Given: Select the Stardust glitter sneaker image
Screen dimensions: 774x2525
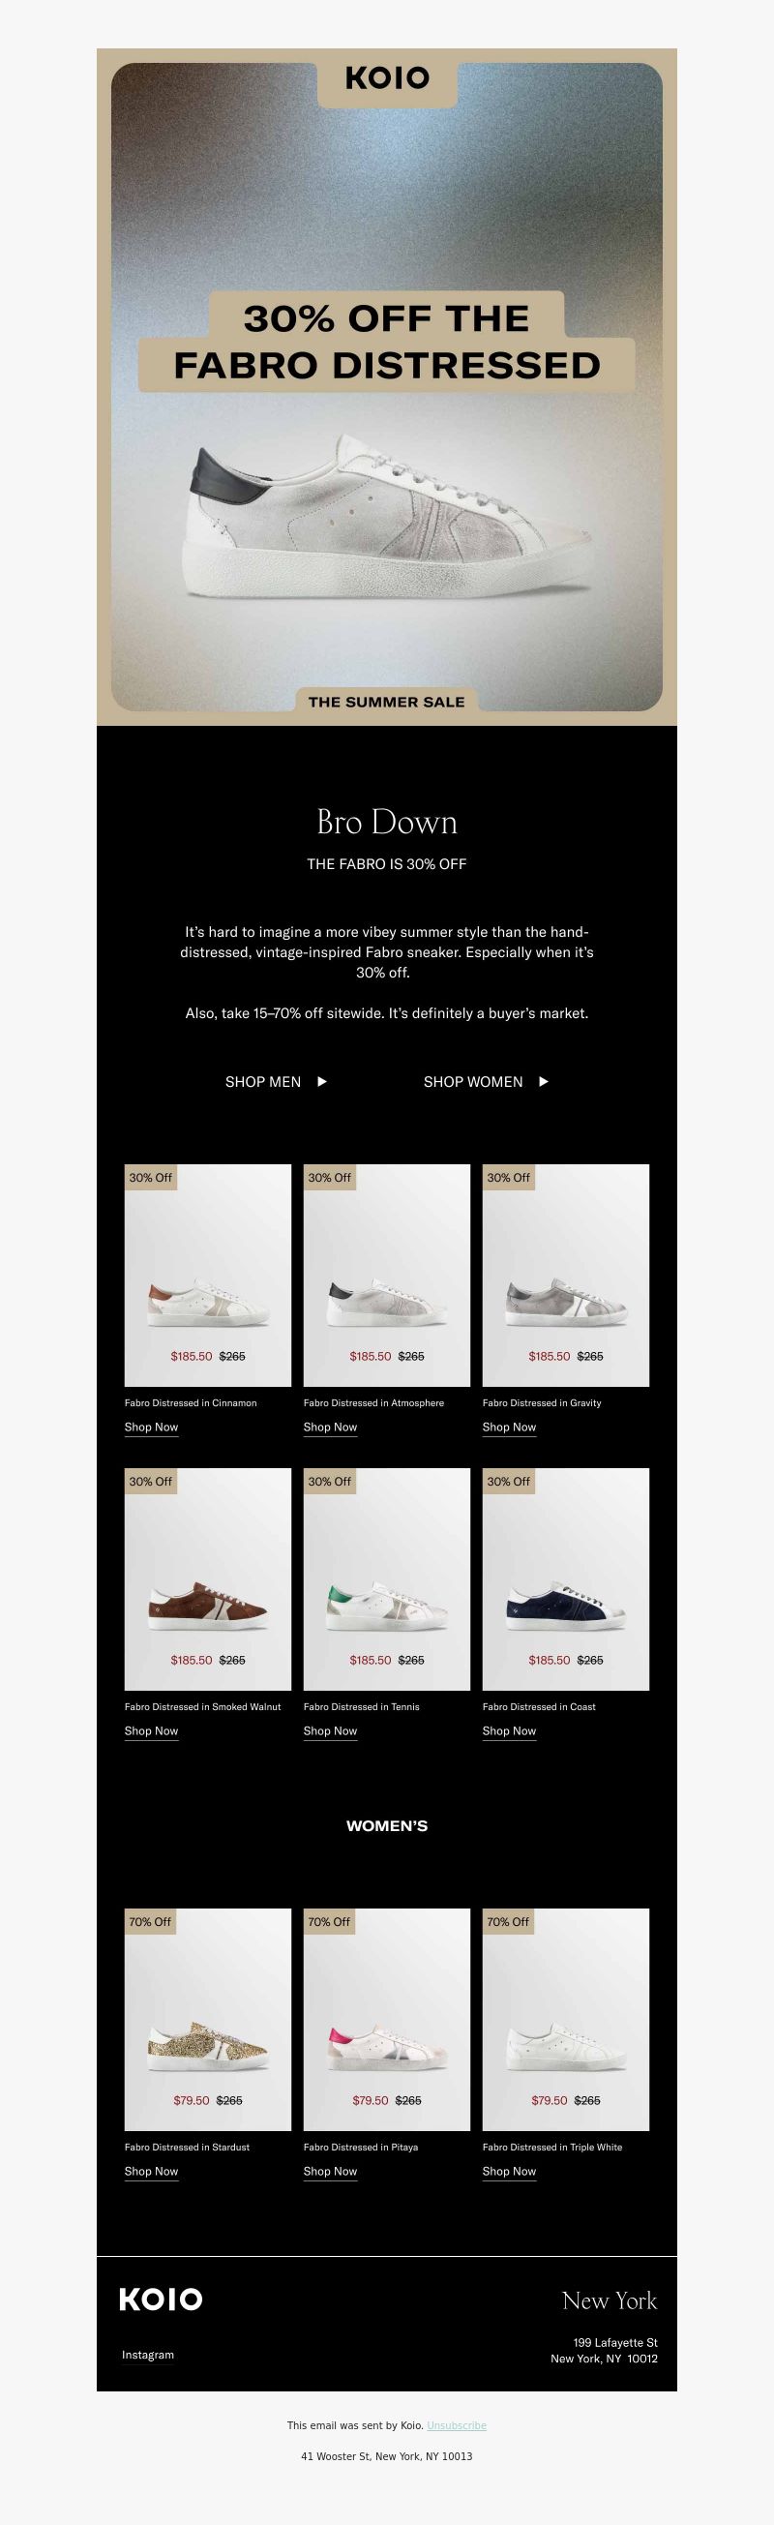Looking at the screenshot, I should pyautogui.click(x=208, y=2019).
